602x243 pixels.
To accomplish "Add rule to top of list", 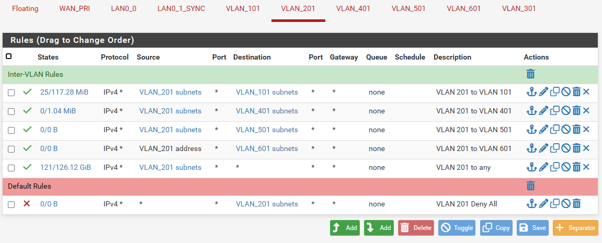I will click(345, 228).
